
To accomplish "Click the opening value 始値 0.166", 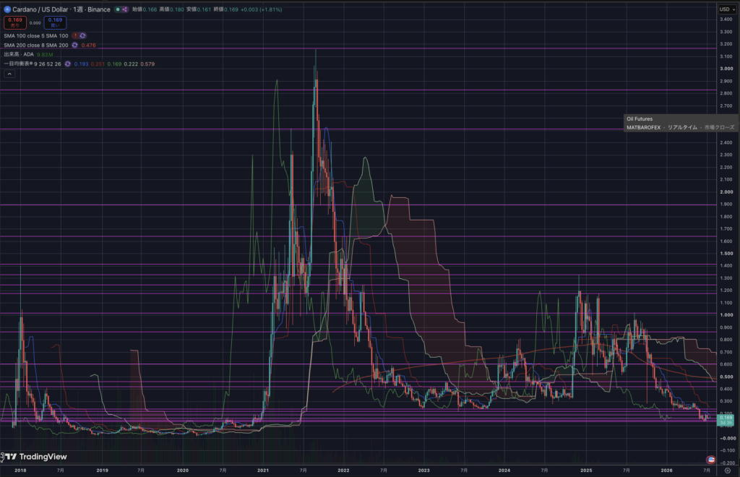I will point(145,9).
